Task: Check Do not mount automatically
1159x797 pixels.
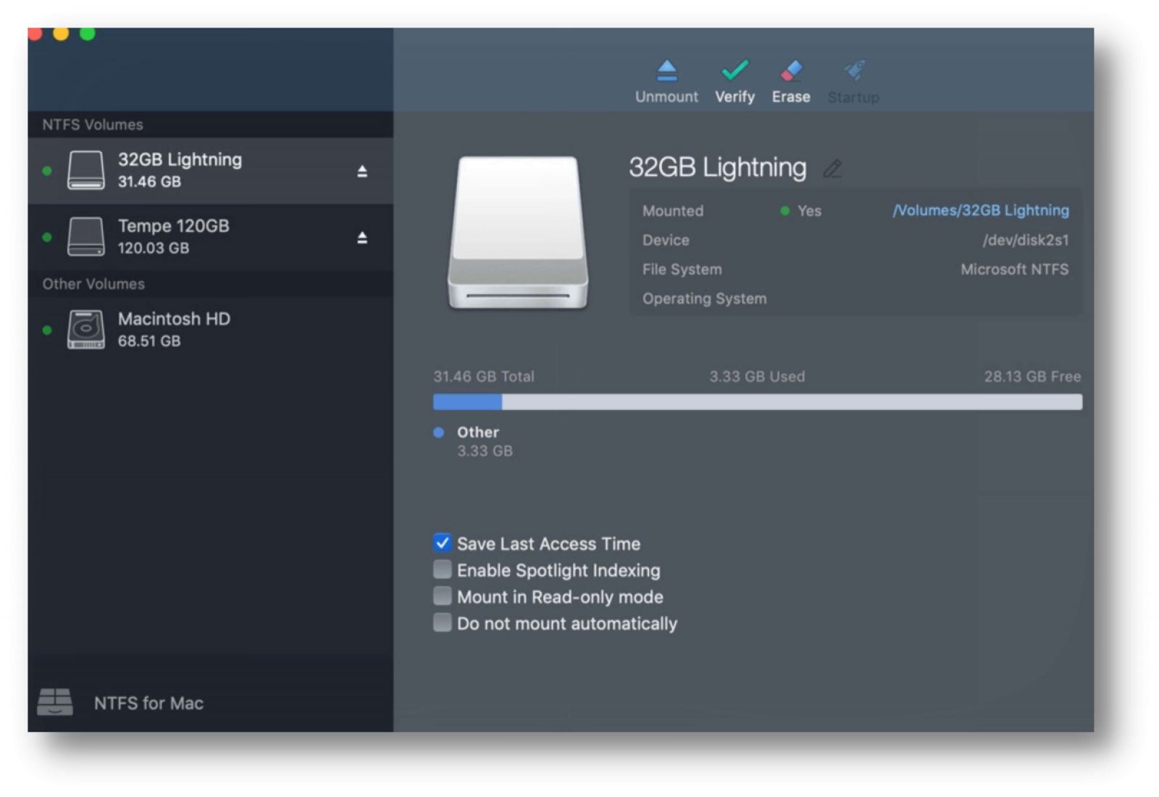Action: (442, 622)
